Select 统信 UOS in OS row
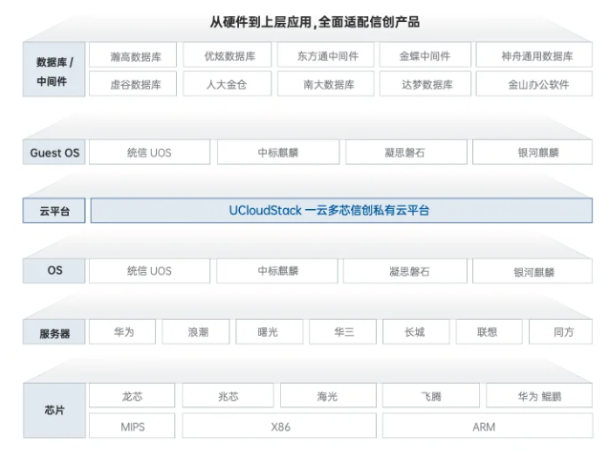Screen dimensions: 610x459 (149, 271)
